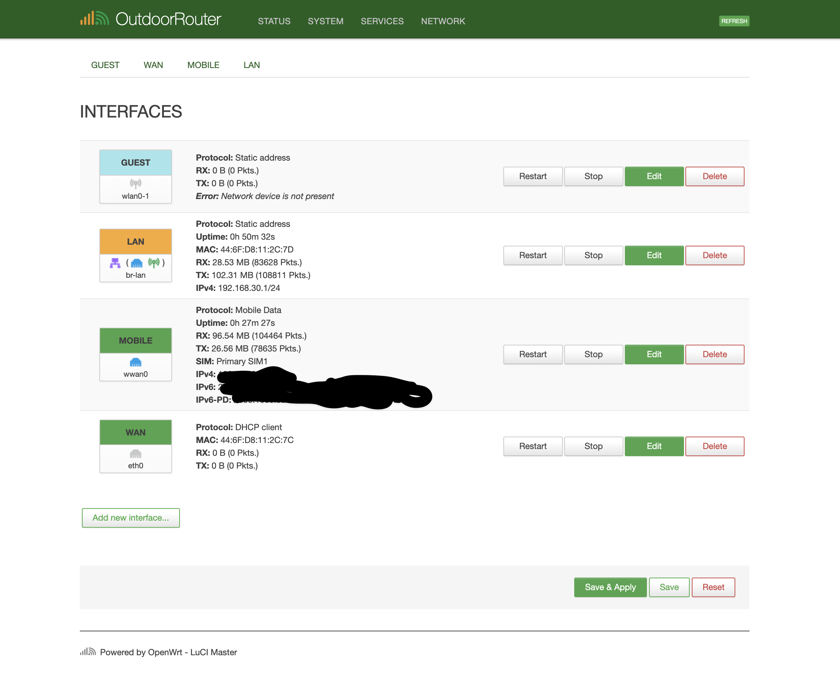Open the NETWORK menu
Image resolution: width=840 pixels, height=683 pixels.
pos(443,21)
